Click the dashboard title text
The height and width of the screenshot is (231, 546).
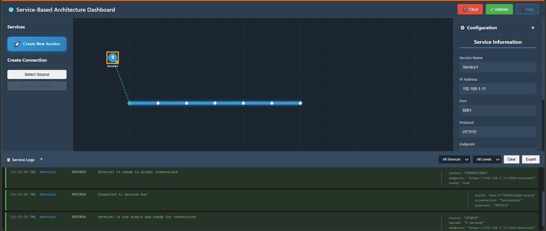coord(66,10)
